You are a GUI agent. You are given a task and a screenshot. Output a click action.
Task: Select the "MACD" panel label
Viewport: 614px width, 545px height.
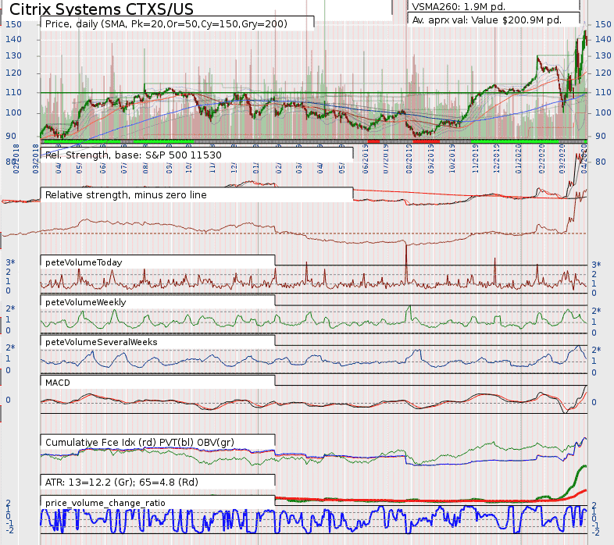click(58, 383)
